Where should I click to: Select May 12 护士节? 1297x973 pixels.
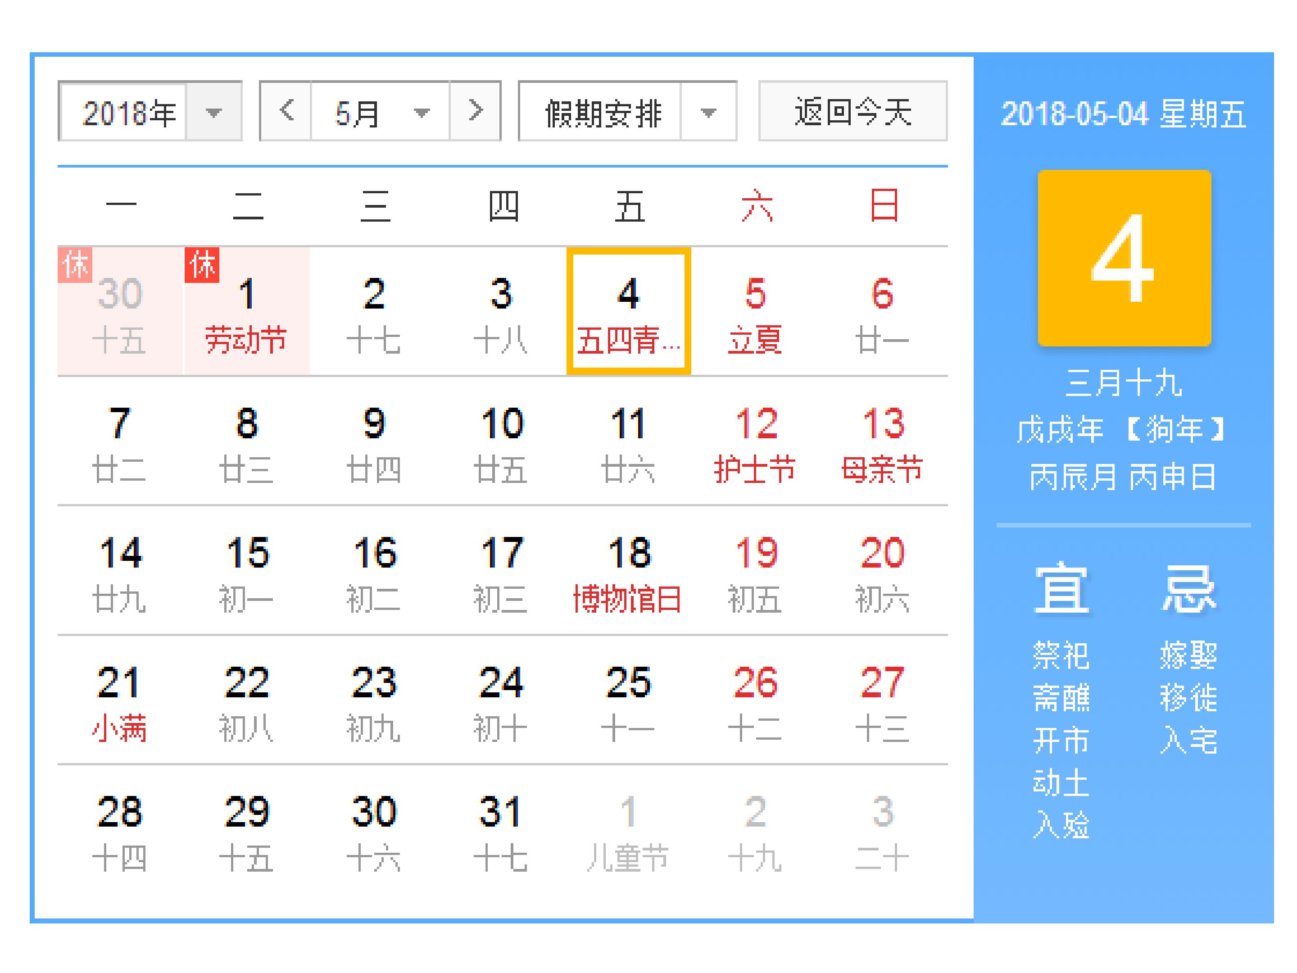coord(756,441)
